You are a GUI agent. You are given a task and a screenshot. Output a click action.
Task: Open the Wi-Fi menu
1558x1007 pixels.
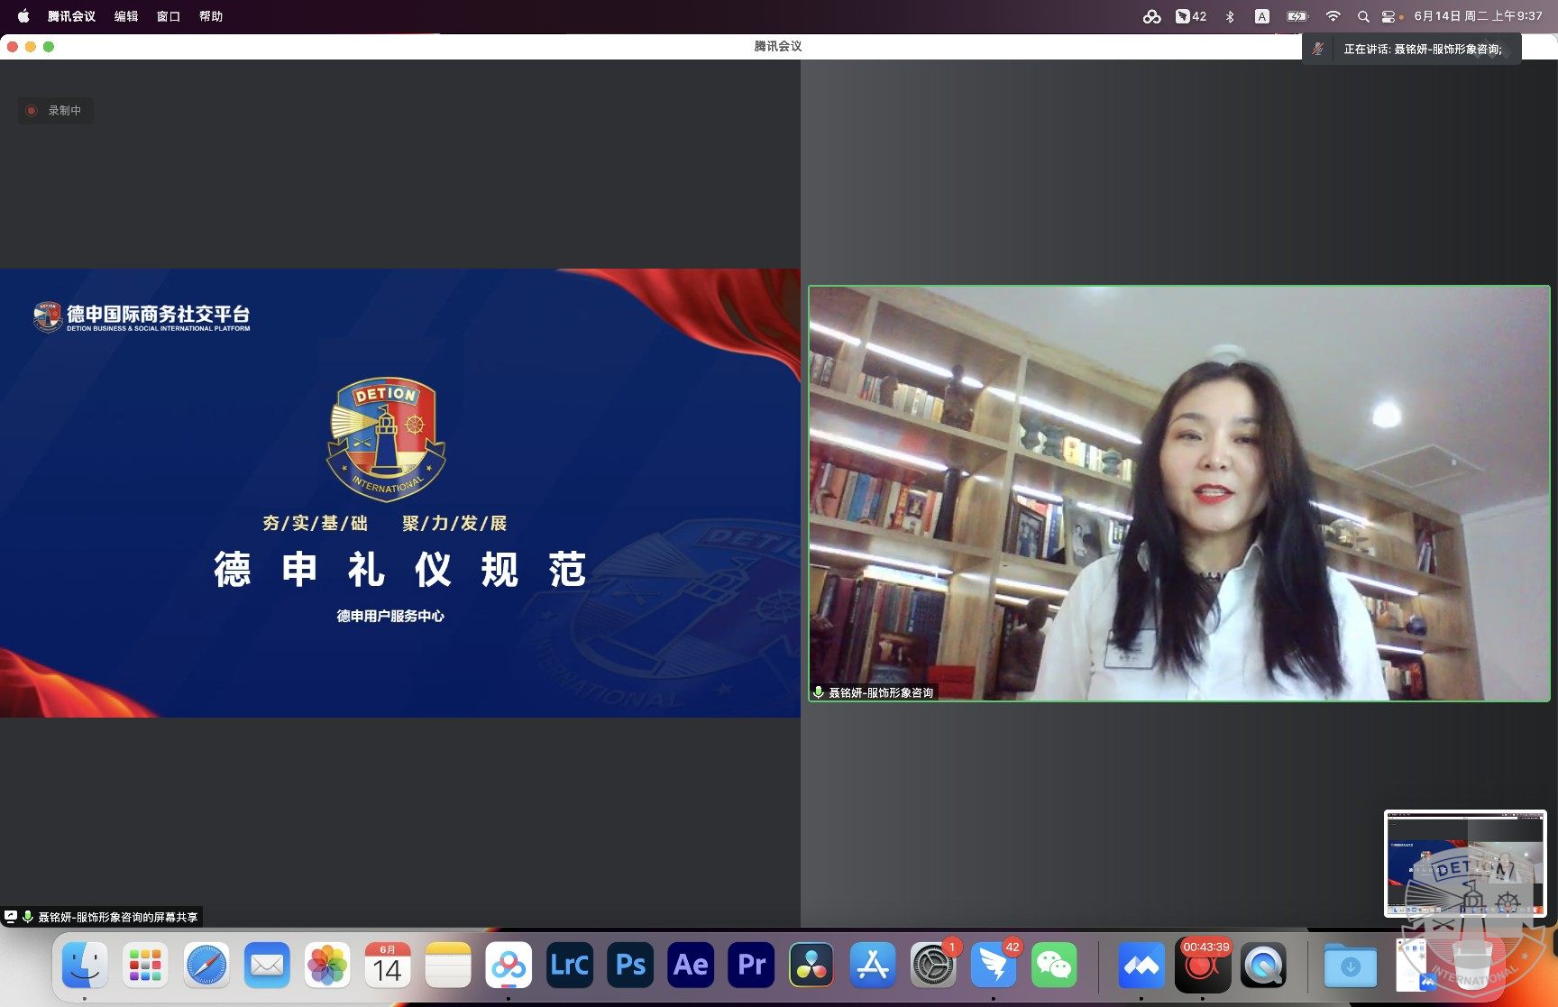(x=1333, y=16)
